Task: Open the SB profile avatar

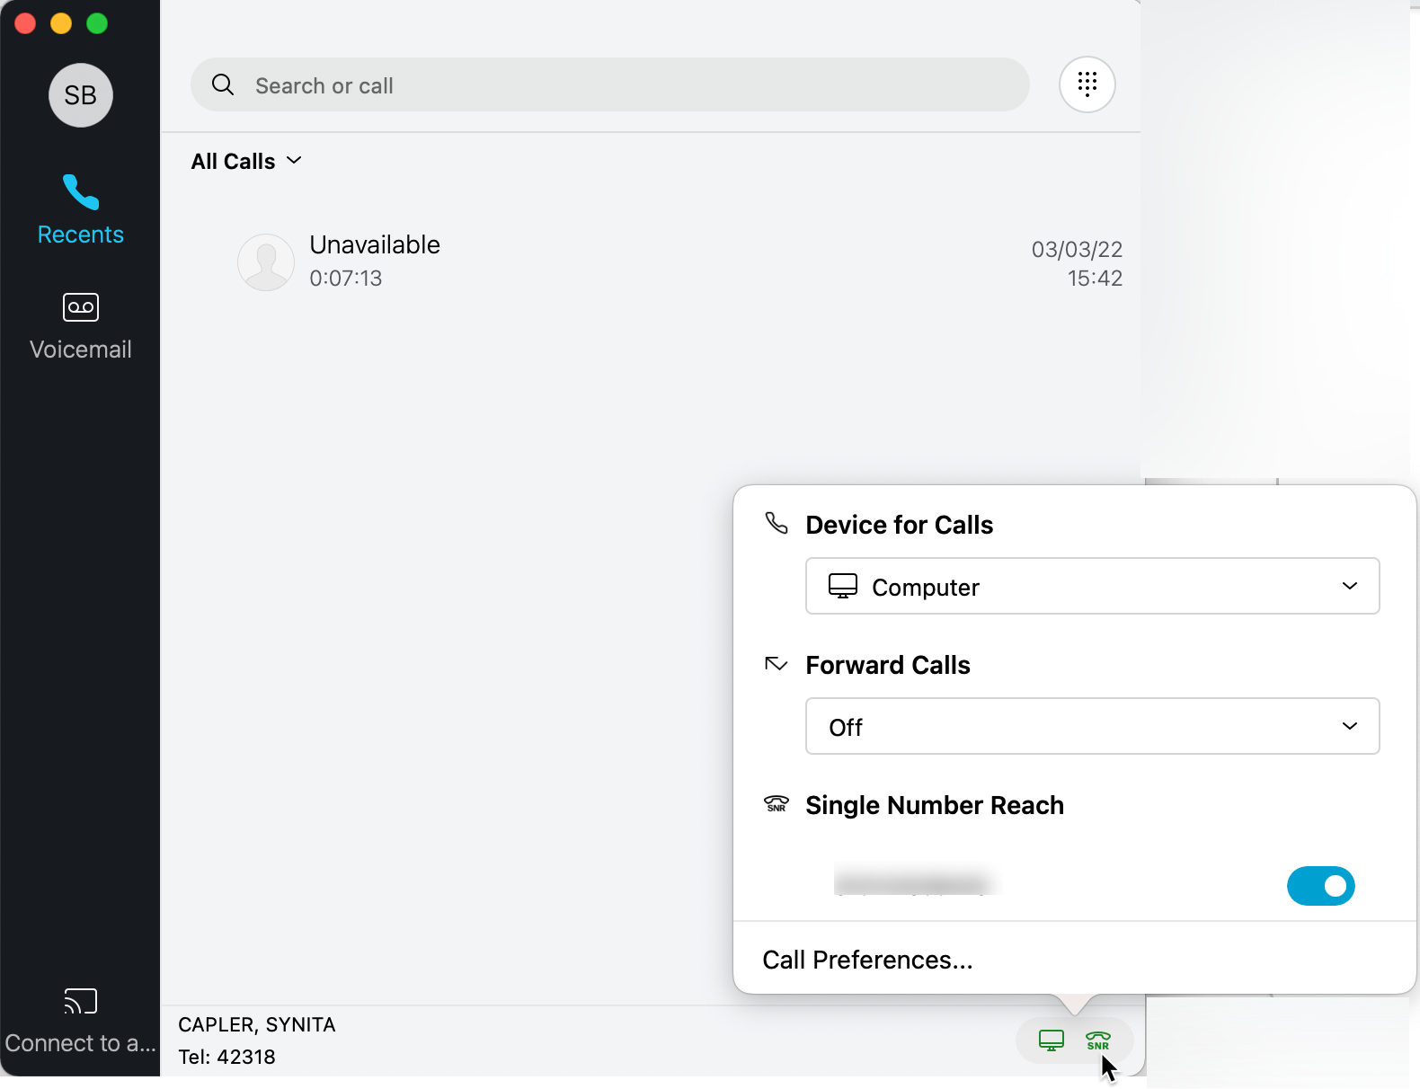Action: 80,95
